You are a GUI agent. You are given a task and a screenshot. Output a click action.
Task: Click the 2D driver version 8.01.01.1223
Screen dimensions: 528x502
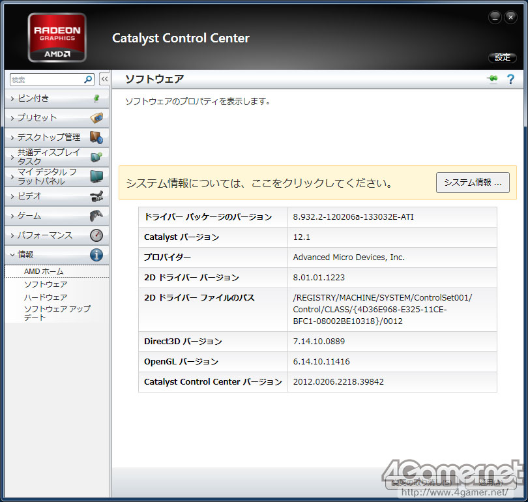point(319,278)
